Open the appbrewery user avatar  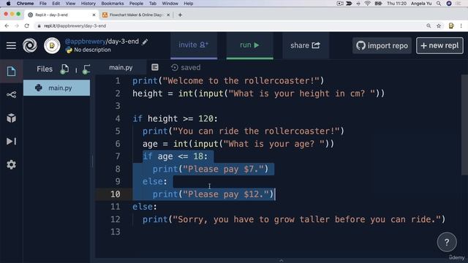click(52, 45)
